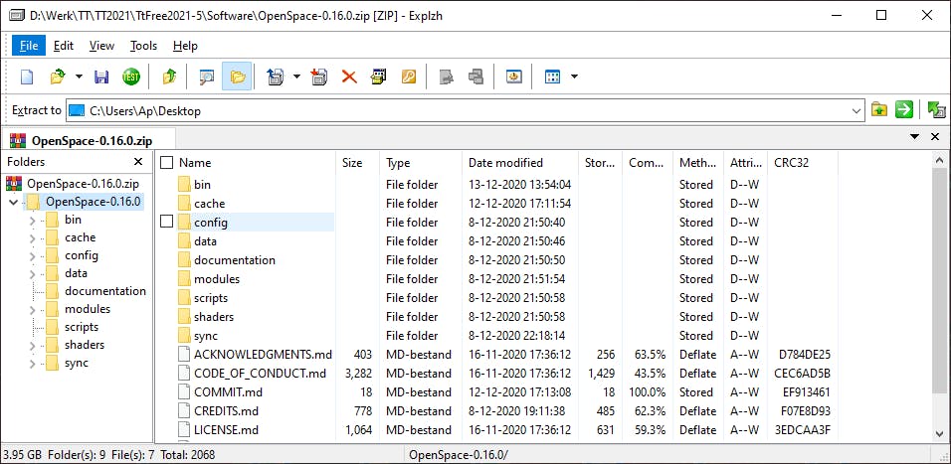Open the view mode dropdown arrow
The height and width of the screenshot is (464, 951).
[574, 77]
